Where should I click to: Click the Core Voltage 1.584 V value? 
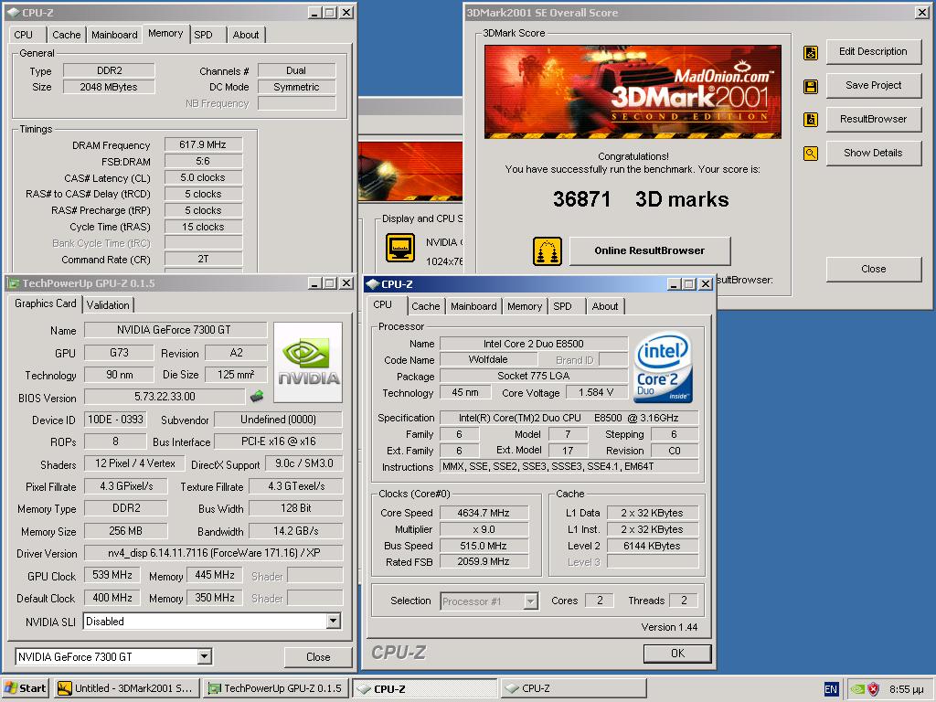click(x=596, y=393)
